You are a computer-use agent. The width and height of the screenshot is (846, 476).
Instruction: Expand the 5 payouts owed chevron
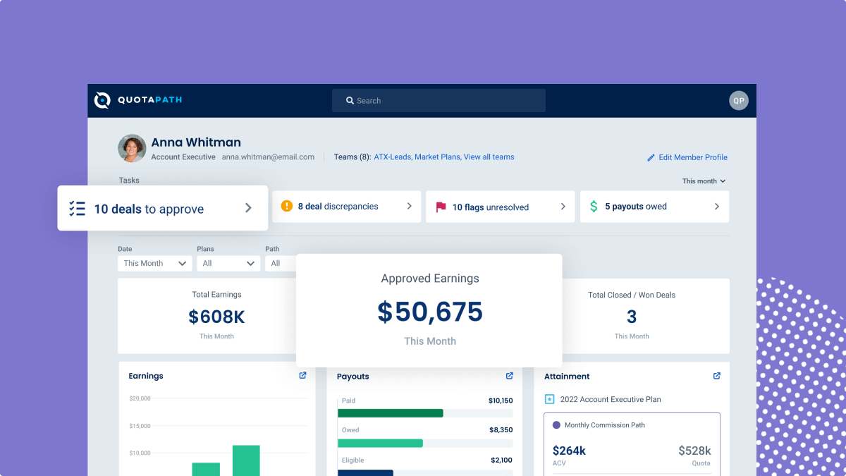coord(717,207)
